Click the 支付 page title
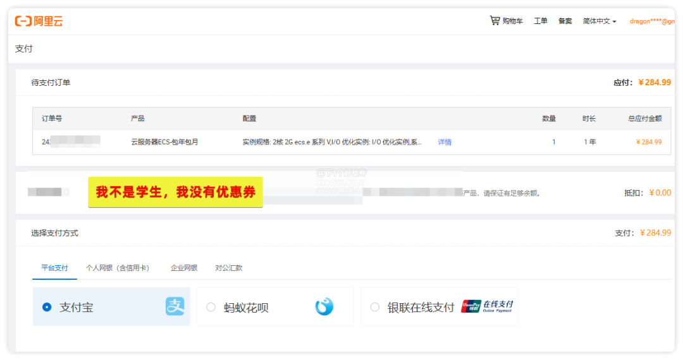The width and height of the screenshot is (683, 360). (24, 49)
